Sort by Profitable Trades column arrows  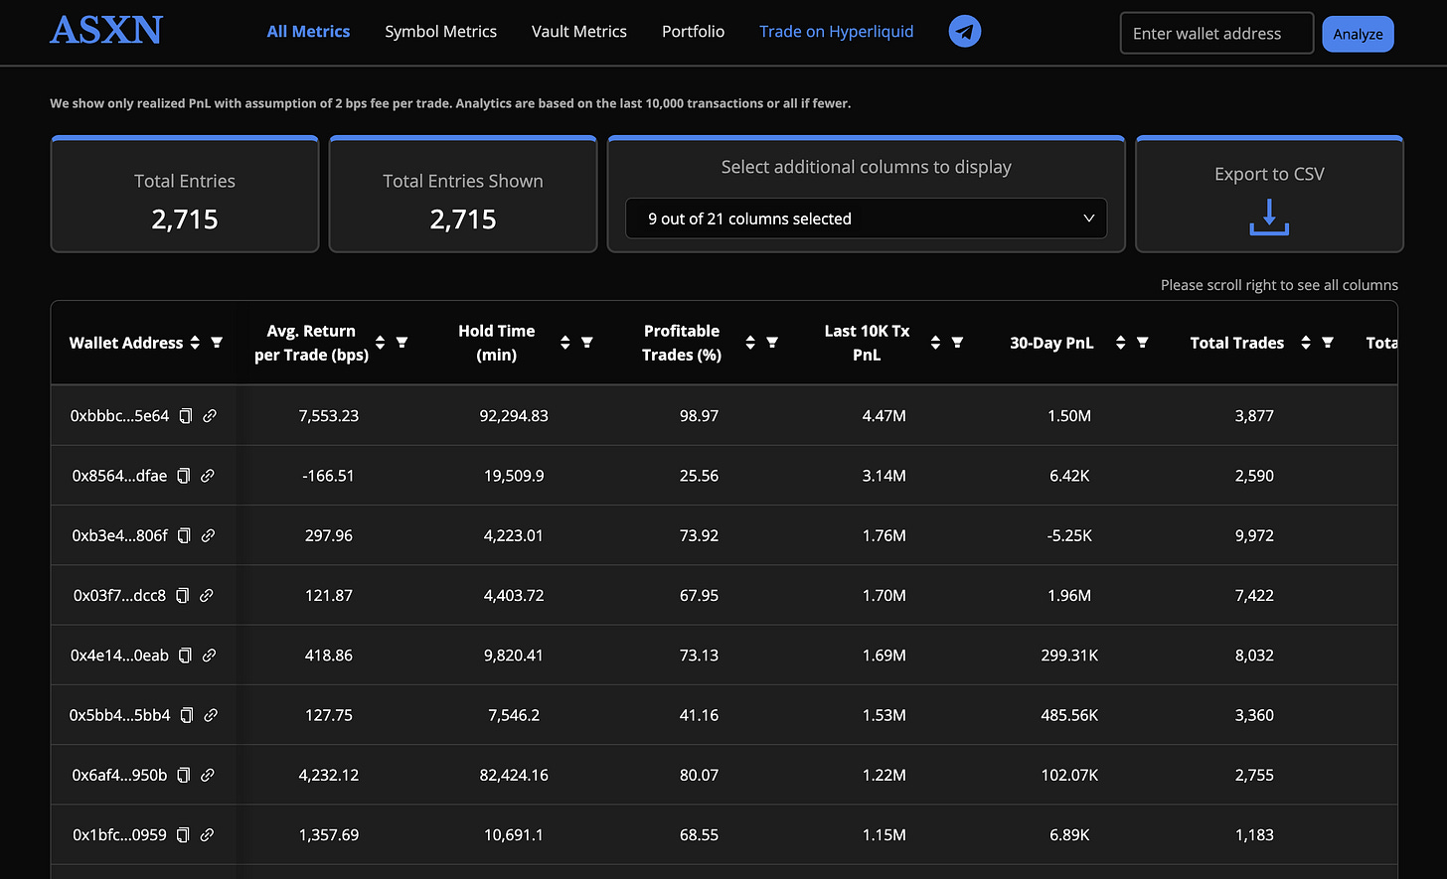(x=750, y=343)
